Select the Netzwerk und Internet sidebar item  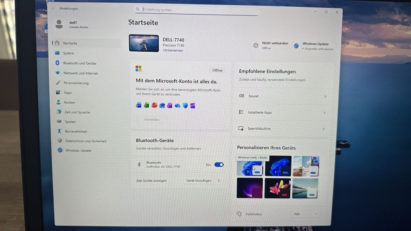point(80,73)
